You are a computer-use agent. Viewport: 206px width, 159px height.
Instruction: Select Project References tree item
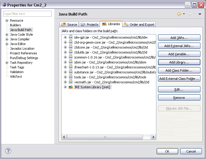pyautogui.click(x=23, y=53)
